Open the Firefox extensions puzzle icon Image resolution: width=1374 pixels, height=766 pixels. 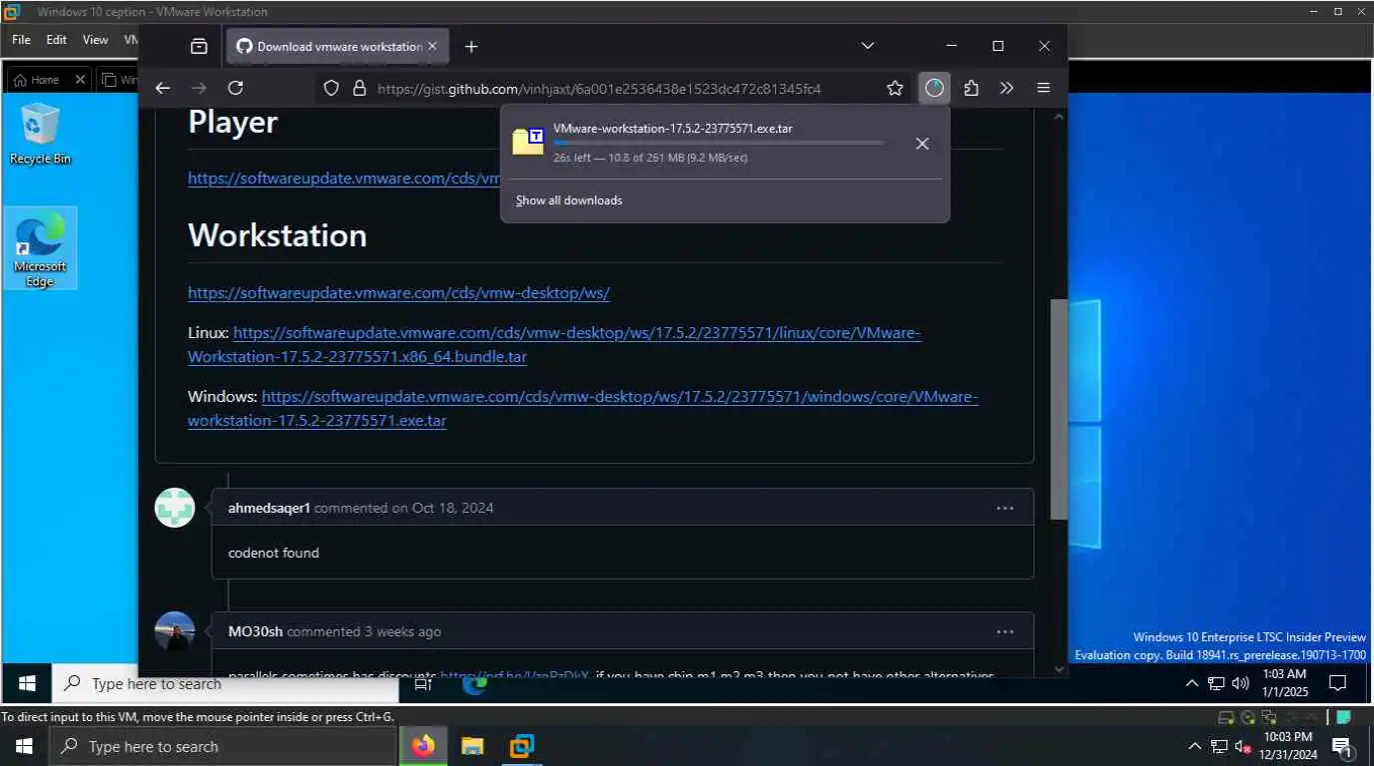click(x=971, y=88)
